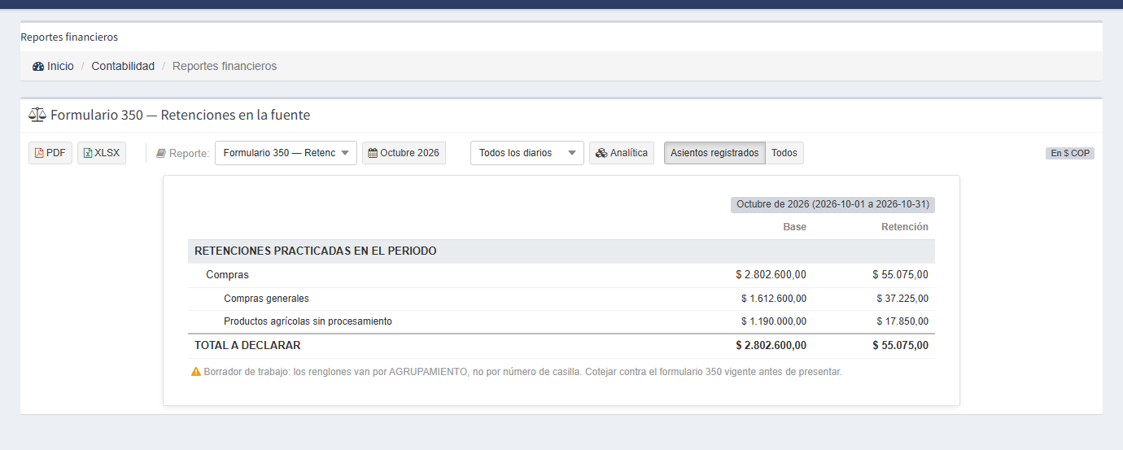Click the PDF file icon

click(x=39, y=153)
